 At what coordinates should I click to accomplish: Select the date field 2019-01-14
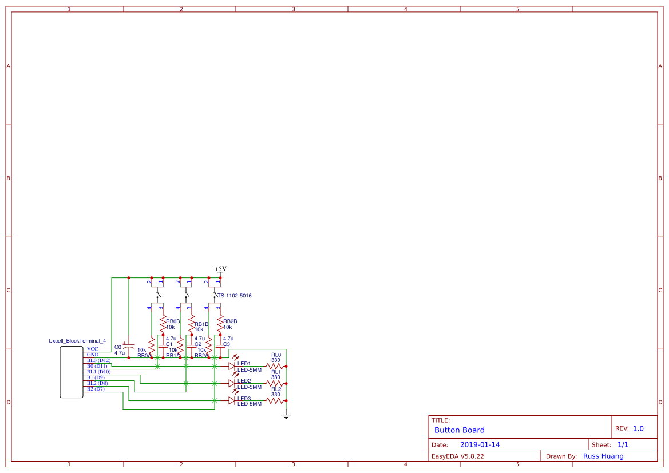click(x=480, y=444)
